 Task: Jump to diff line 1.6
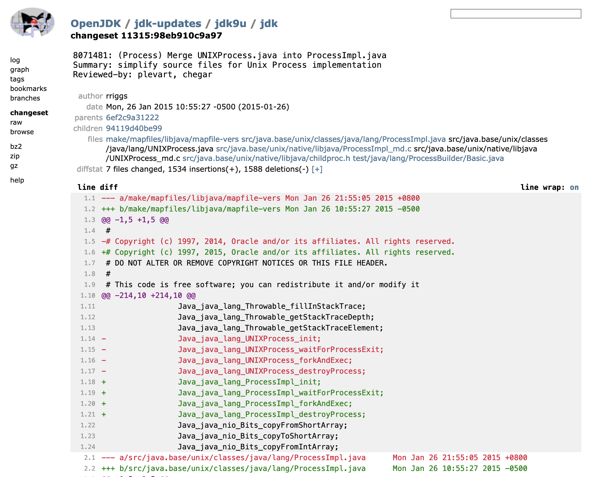pos(90,252)
